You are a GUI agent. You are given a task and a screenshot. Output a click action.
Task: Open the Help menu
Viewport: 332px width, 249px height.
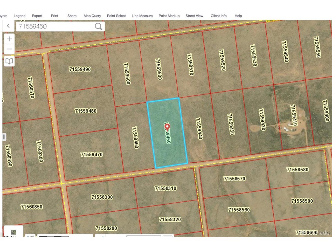[x=238, y=16]
